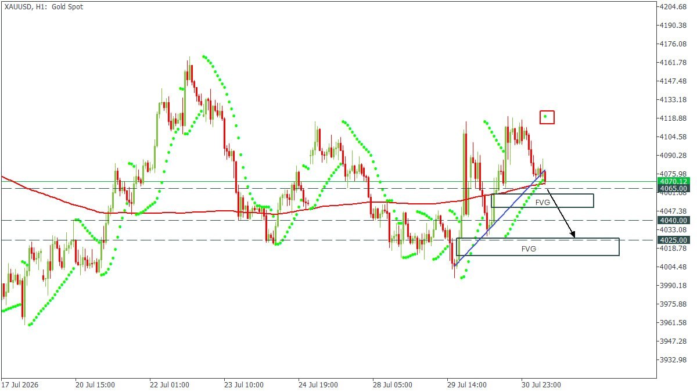Click the 22 Jul 01:00 time label

tap(170, 384)
